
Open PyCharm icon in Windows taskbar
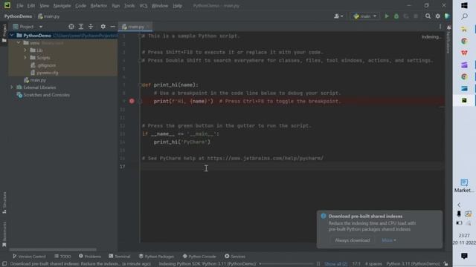(464, 100)
